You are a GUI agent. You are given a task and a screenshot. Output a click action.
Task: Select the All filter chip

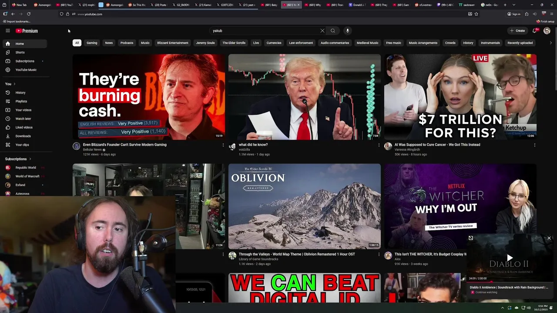[77, 43]
